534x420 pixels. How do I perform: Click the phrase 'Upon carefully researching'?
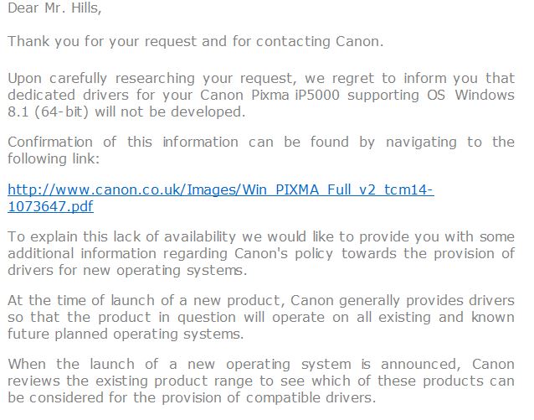[x=101, y=79]
